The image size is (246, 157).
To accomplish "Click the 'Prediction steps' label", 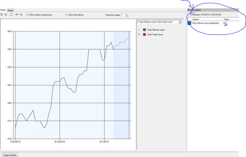I will click(113, 15).
